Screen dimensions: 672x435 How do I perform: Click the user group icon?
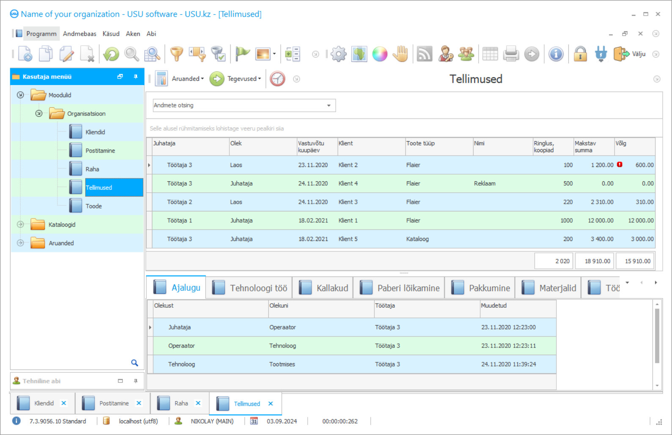[x=466, y=54]
